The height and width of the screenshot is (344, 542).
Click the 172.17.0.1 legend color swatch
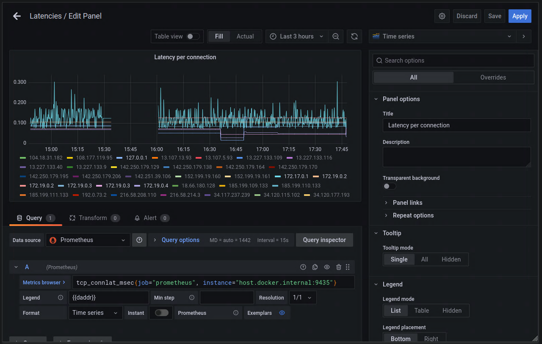click(278, 176)
